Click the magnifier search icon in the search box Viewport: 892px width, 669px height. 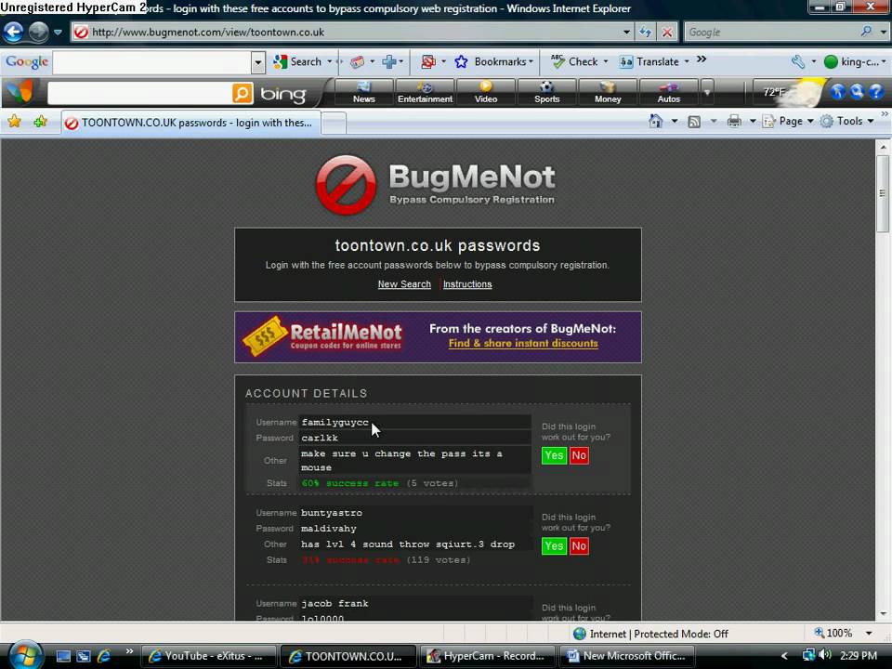tap(866, 32)
